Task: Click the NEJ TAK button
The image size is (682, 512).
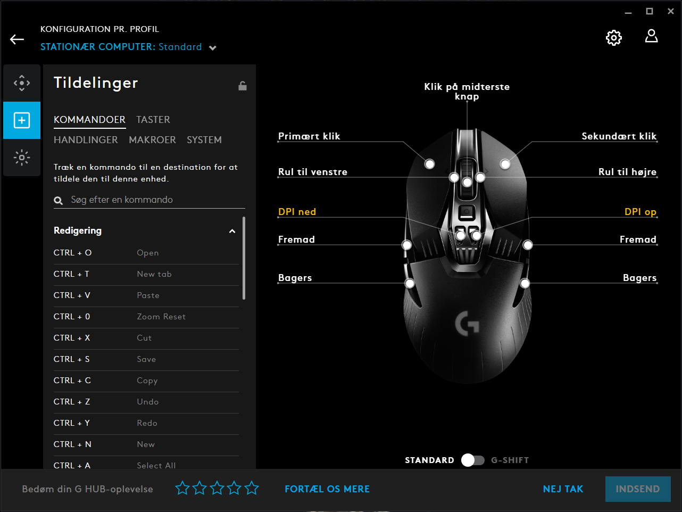Action: (x=563, y=489)
